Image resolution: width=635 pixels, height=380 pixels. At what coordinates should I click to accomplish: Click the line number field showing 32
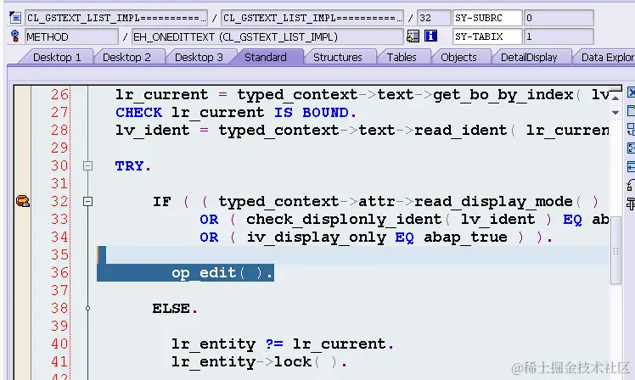coord(433,18)
